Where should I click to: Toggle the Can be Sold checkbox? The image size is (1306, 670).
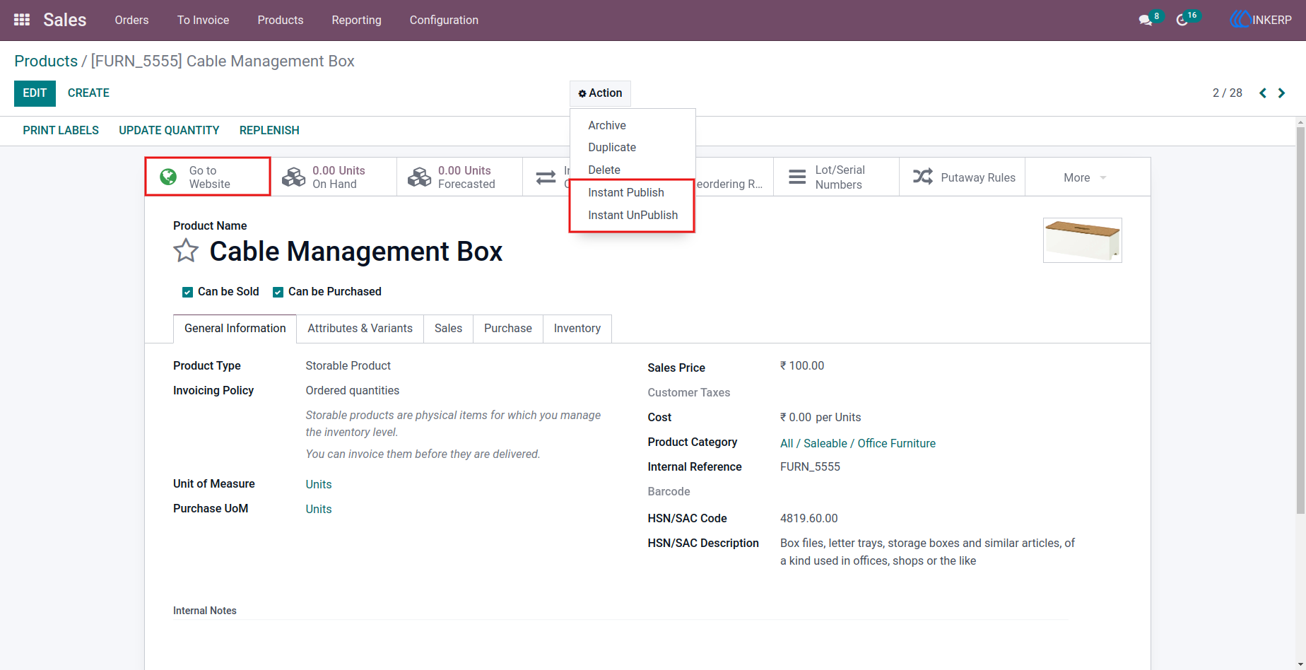(x=187, y=292)
